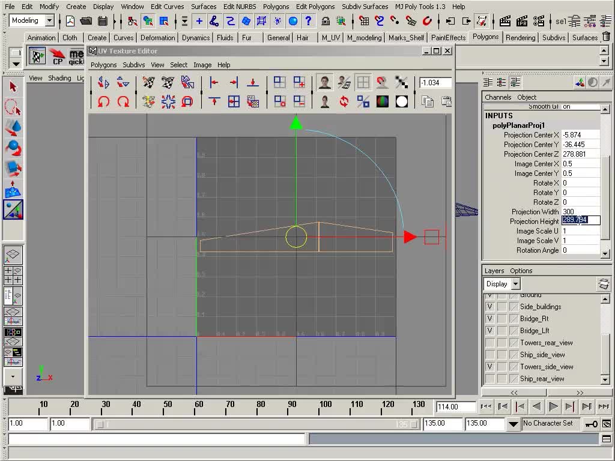Open the character set dropdown arrow
The height and width of the screenshot is (461, 615).
pos(513,424)
